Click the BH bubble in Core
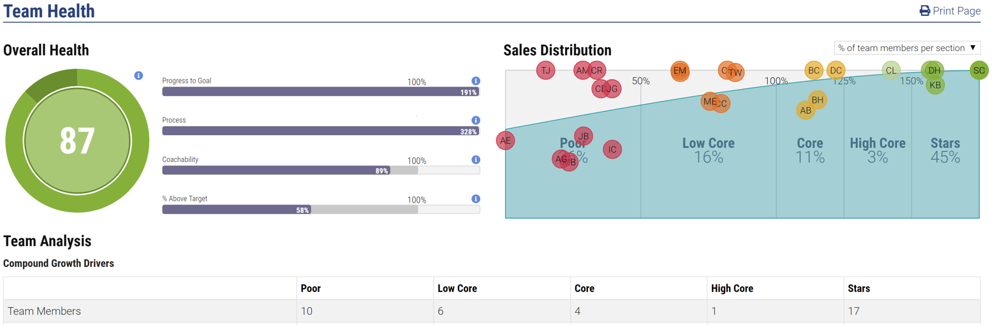This screenshot has width=993, height=325. pyautogui.click(x=818, y=100)
